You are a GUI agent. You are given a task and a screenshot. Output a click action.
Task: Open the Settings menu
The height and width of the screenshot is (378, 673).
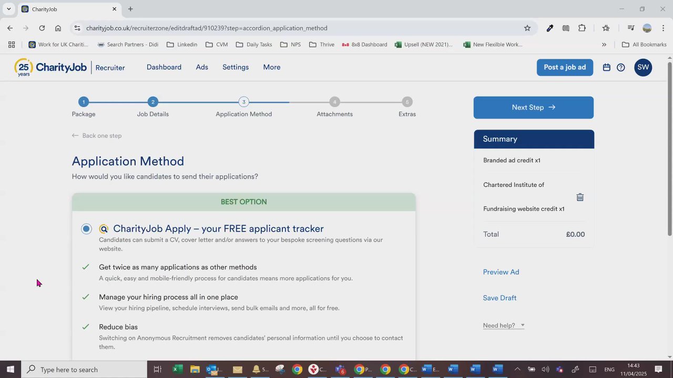236,67
